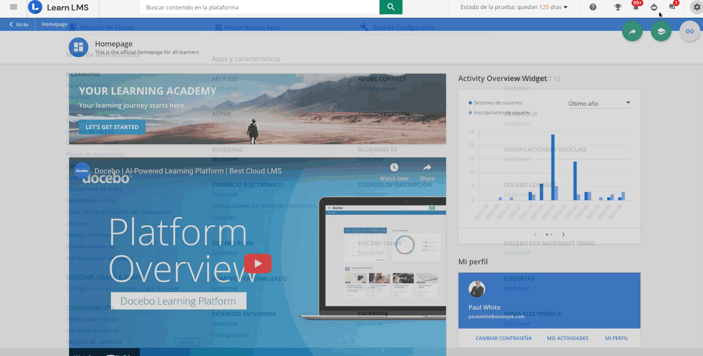This screenshot has width=703, height=356.
Task: Open the help question mark icon
Action: (x=593, y=7)
